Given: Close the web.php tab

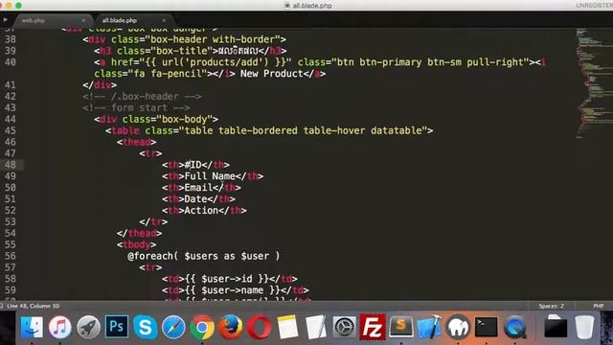Looking at the screenshot, I should click(83, 20).
